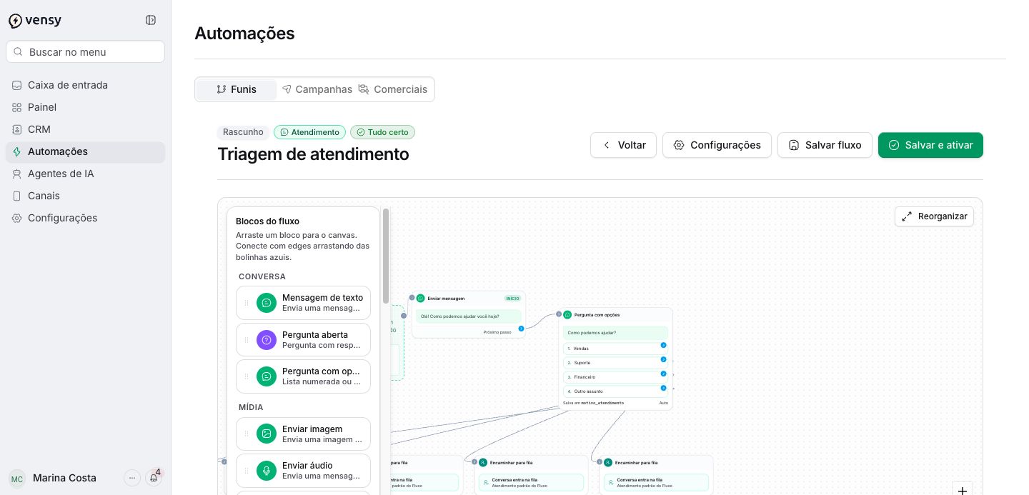Select the Vendas option row
Viewport: 1029px width, 495px height.
[x=615, y=349]
